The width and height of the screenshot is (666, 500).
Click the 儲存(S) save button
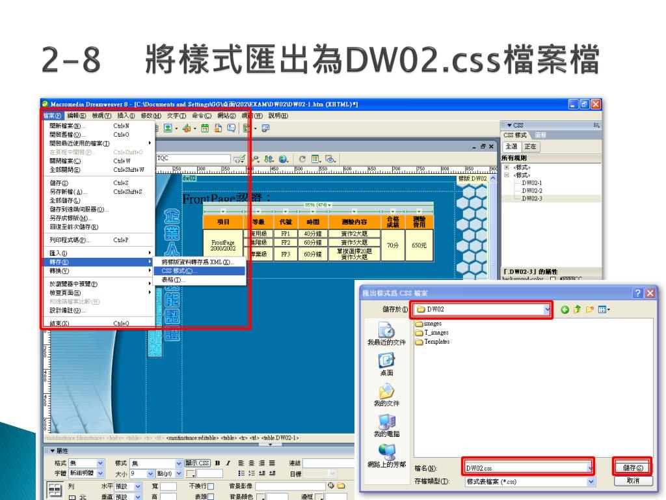click(633, 467)
